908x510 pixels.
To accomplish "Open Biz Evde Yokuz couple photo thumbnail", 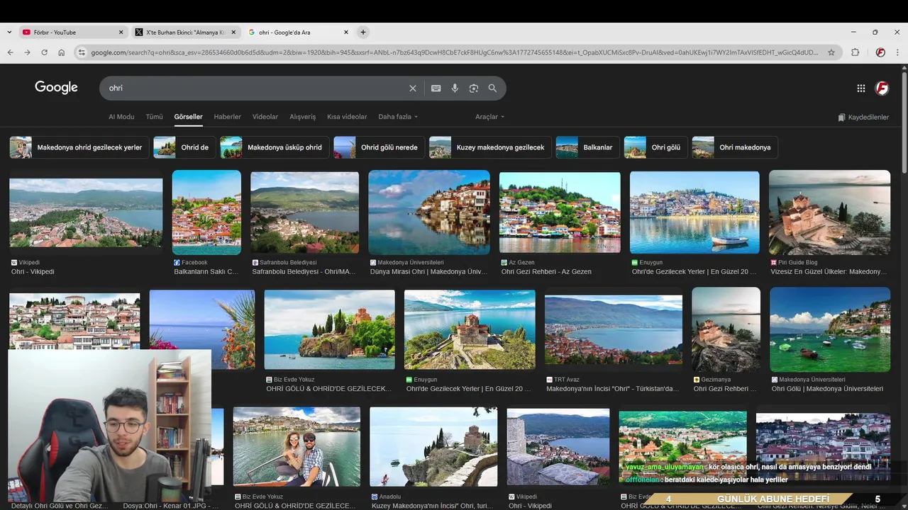I will [x=297, y=447].
